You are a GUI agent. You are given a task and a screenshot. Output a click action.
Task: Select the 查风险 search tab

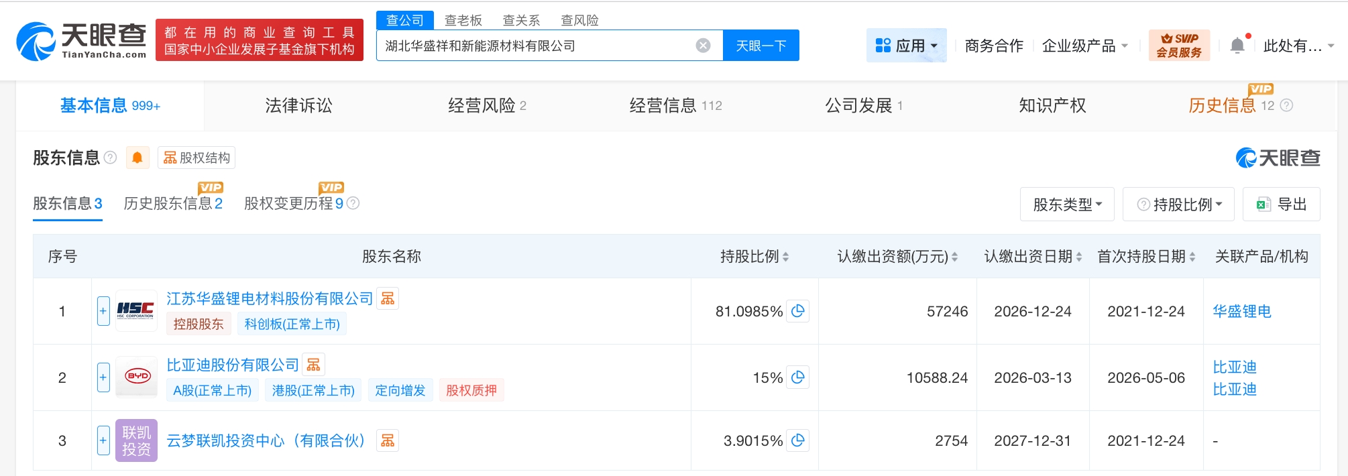pos(580,20)
